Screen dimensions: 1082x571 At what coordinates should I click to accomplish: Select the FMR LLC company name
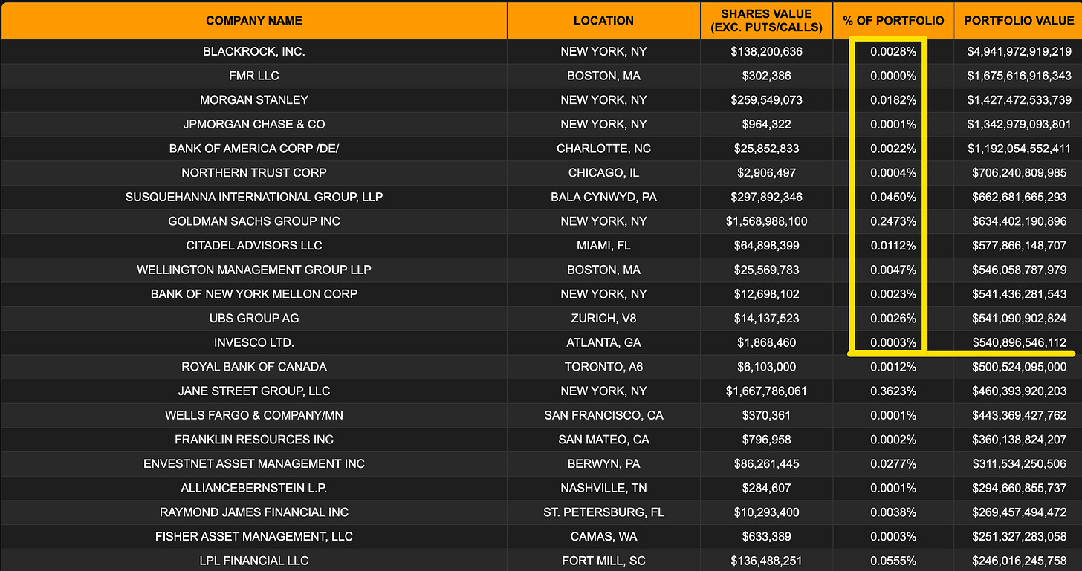[x=254, y=76]
